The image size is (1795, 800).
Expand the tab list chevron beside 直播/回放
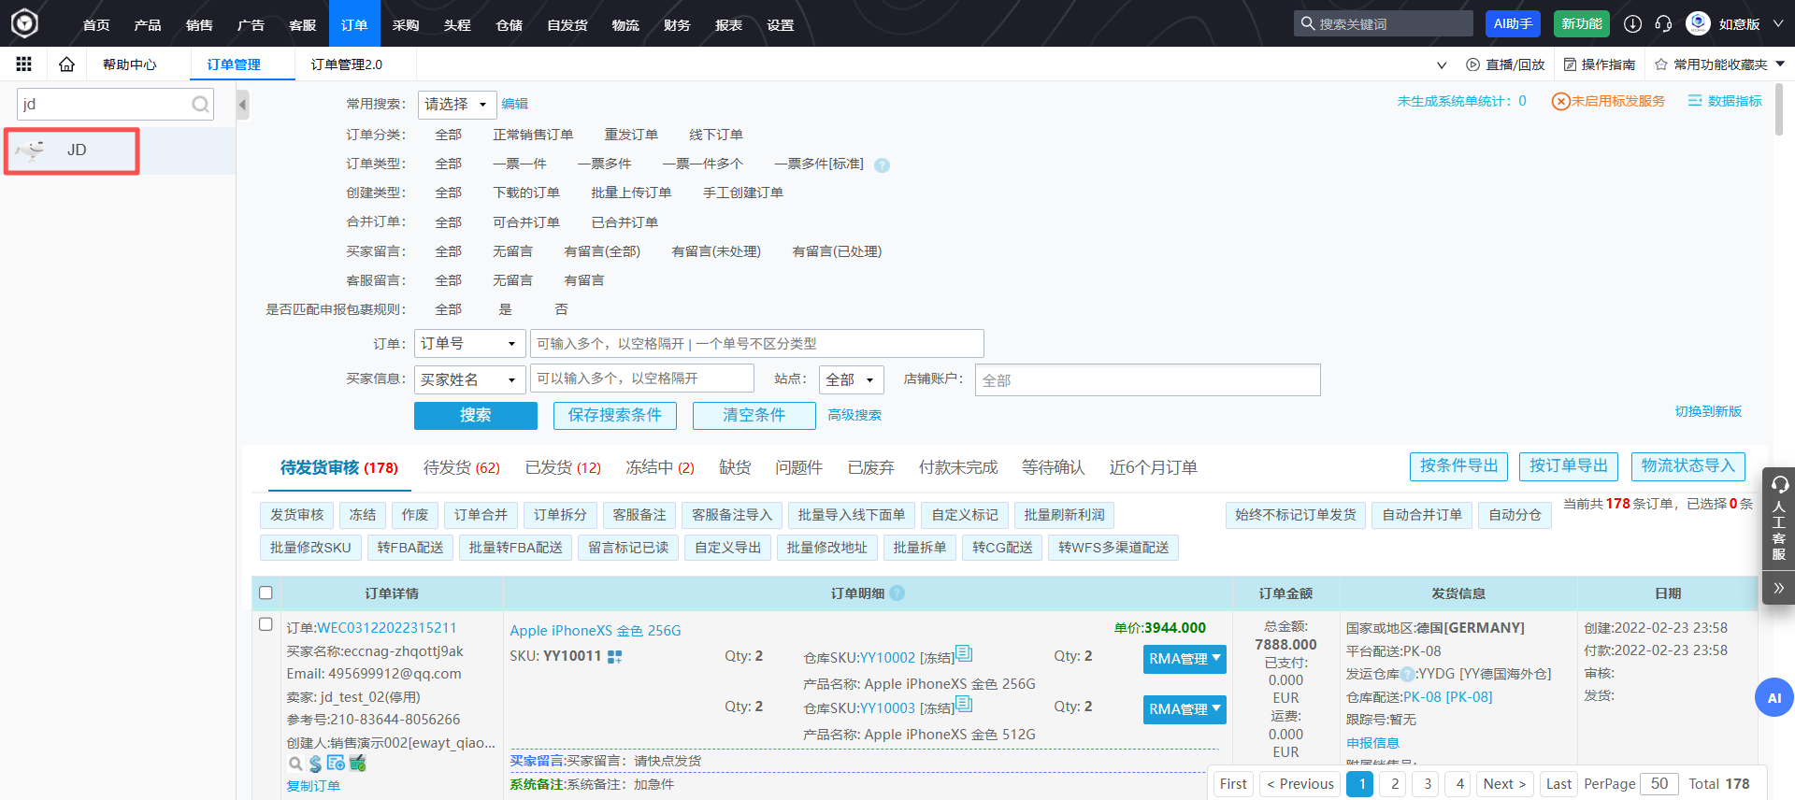[x=1442, y=65]
